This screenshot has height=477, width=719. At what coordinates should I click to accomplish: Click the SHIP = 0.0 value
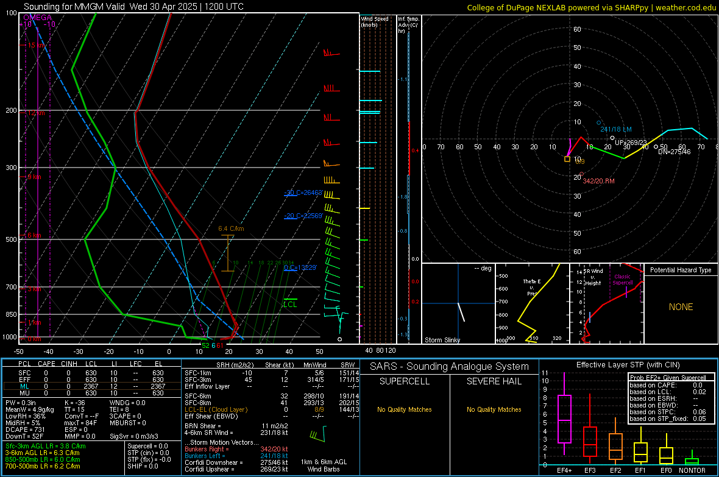point(143,466)
